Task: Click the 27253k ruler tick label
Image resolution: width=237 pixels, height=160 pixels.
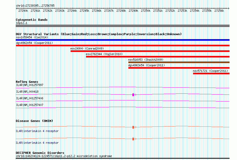Action: 182,11
